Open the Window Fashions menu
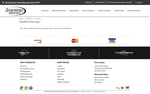Viewport: 150px width, 94px height. pyautogui.click(x=59, y=11)
